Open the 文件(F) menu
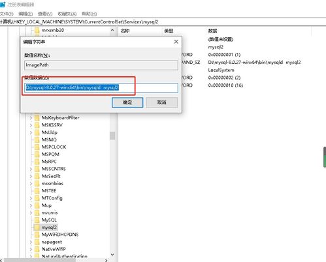This screenshot has height=262, width=326. pos(7,14)
